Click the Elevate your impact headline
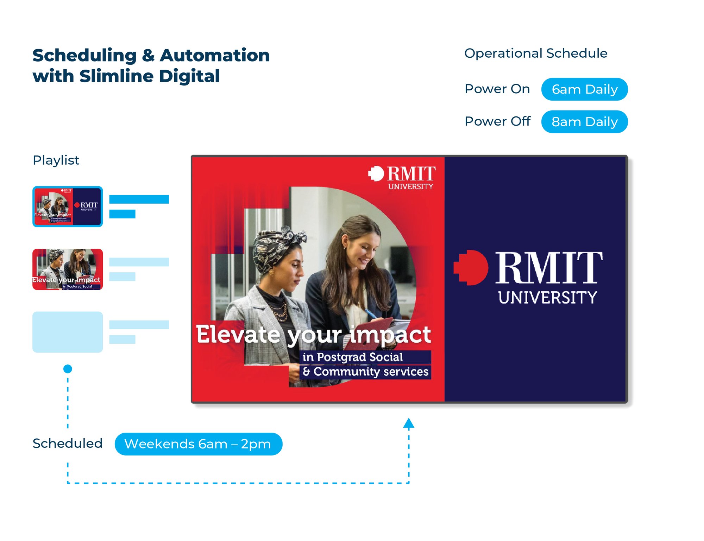 (313, 334)
